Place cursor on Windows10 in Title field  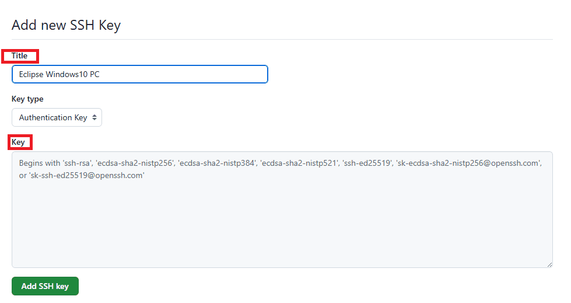click(66, 75)
